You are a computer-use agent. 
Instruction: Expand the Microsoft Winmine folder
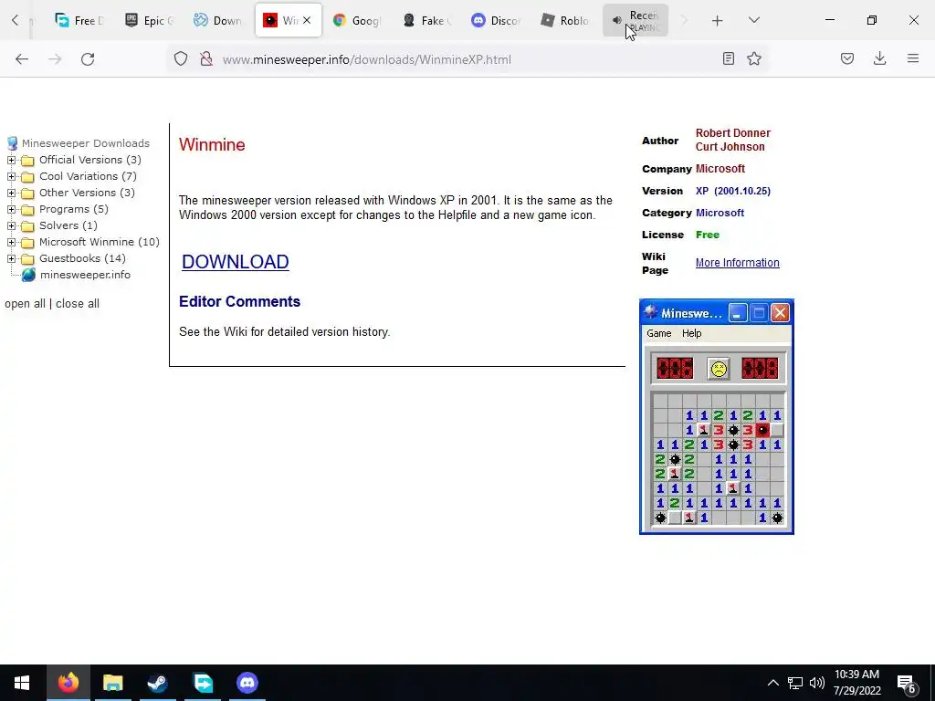tap(11, 242)
